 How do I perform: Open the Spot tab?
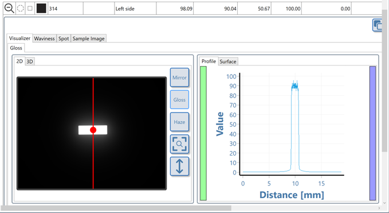click(x=64, y=38)
